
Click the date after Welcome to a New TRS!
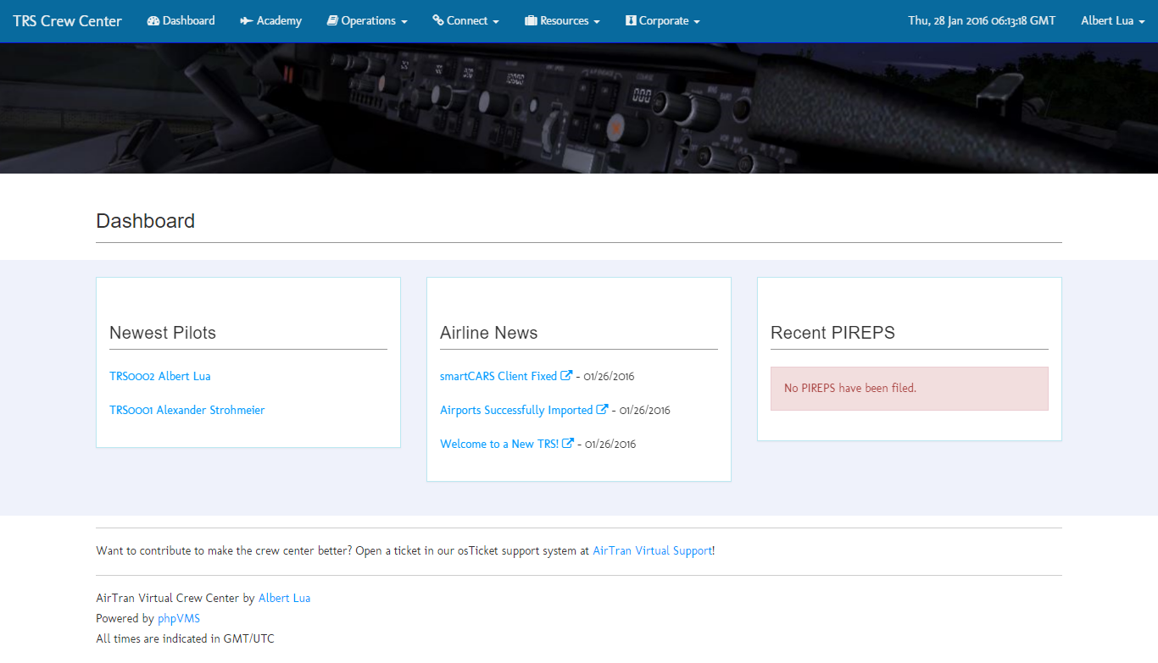(x=610, y=444)
